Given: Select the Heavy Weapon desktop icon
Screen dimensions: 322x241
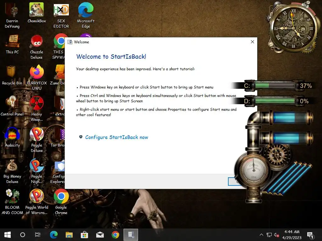Looking at the screenshot, I should click(x=36, y=109).
